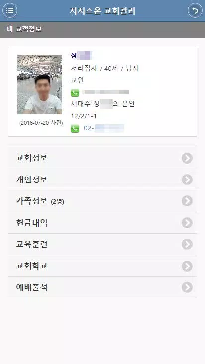The image size is (205, 364).
Task: Tap the arrow icon on 개인정보 row
Action: 187,180
